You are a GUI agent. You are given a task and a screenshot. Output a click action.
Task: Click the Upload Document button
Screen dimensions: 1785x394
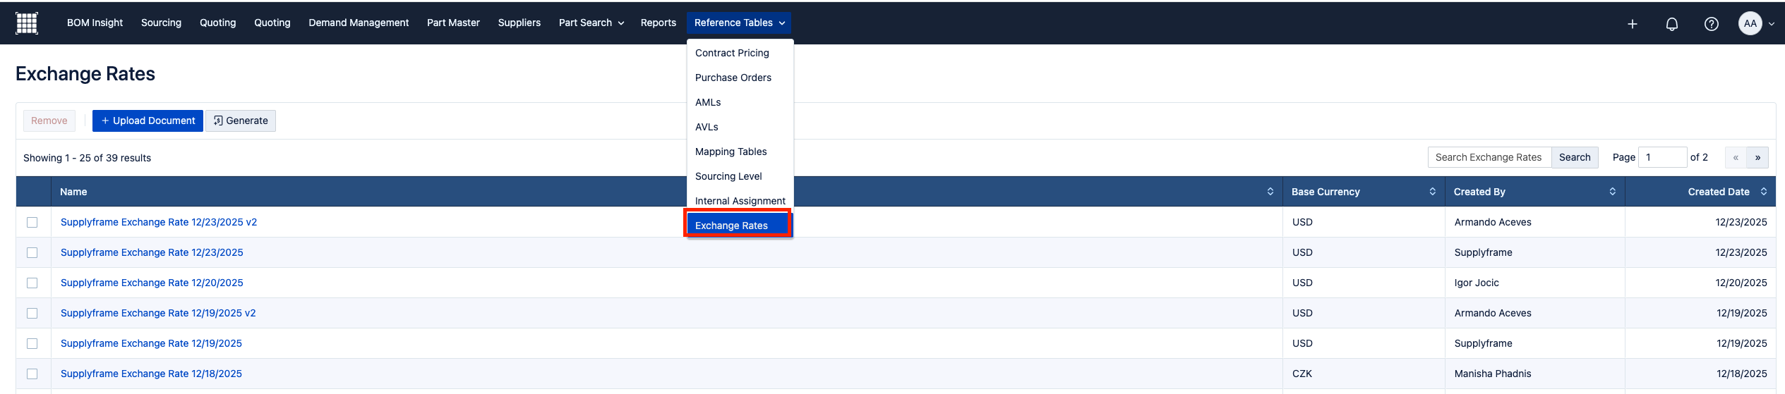148,121
